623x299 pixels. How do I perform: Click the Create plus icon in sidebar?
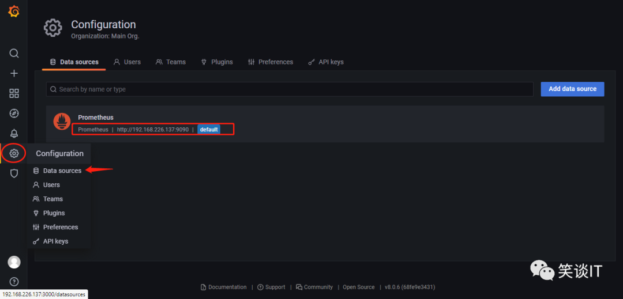pos(14,73)
